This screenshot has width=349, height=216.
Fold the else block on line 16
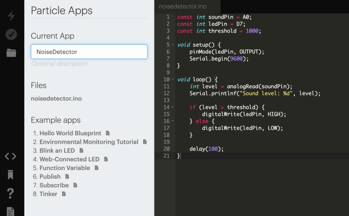coord(173,121)
